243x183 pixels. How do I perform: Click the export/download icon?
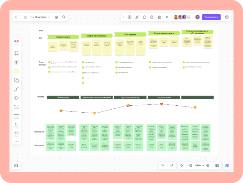56,17
